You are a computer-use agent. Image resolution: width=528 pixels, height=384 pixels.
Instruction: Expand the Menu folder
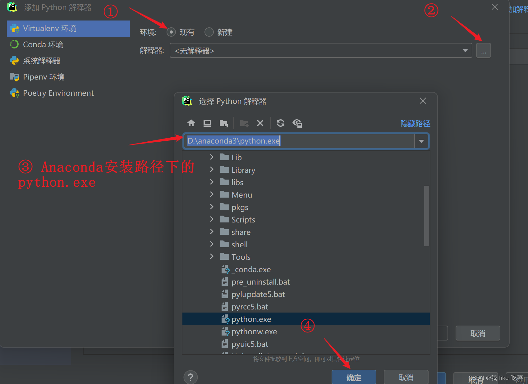(x=212, y=194)
